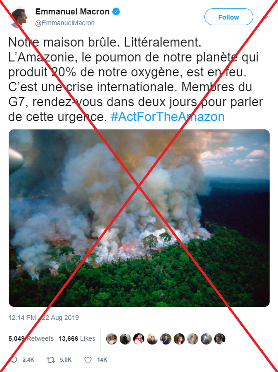This screenshot has width=278, height=372.
Task: Open the Amazon fire photo
Action: point(139,218)
